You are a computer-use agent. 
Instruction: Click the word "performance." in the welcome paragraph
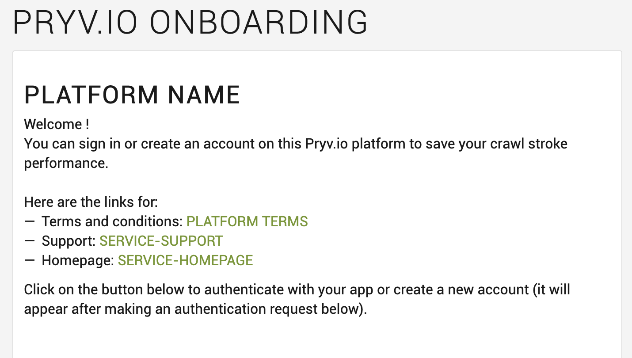tap(66, 163)
